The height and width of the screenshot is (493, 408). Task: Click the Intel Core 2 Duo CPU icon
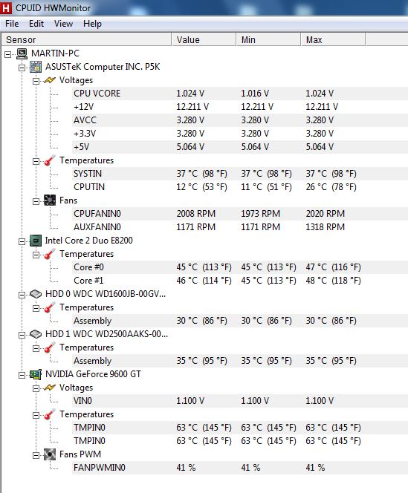[36, 241]
